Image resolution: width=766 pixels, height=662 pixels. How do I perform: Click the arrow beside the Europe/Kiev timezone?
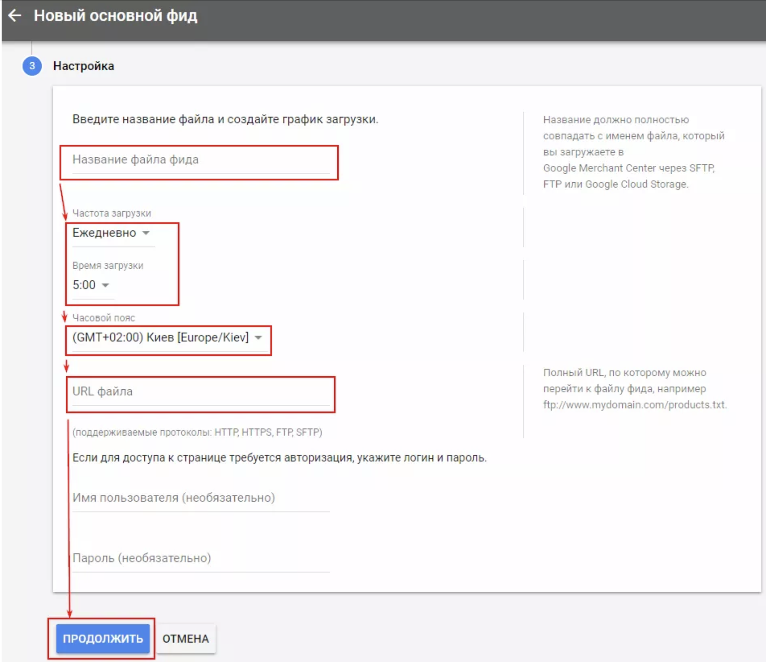click(x=259, y=337)
